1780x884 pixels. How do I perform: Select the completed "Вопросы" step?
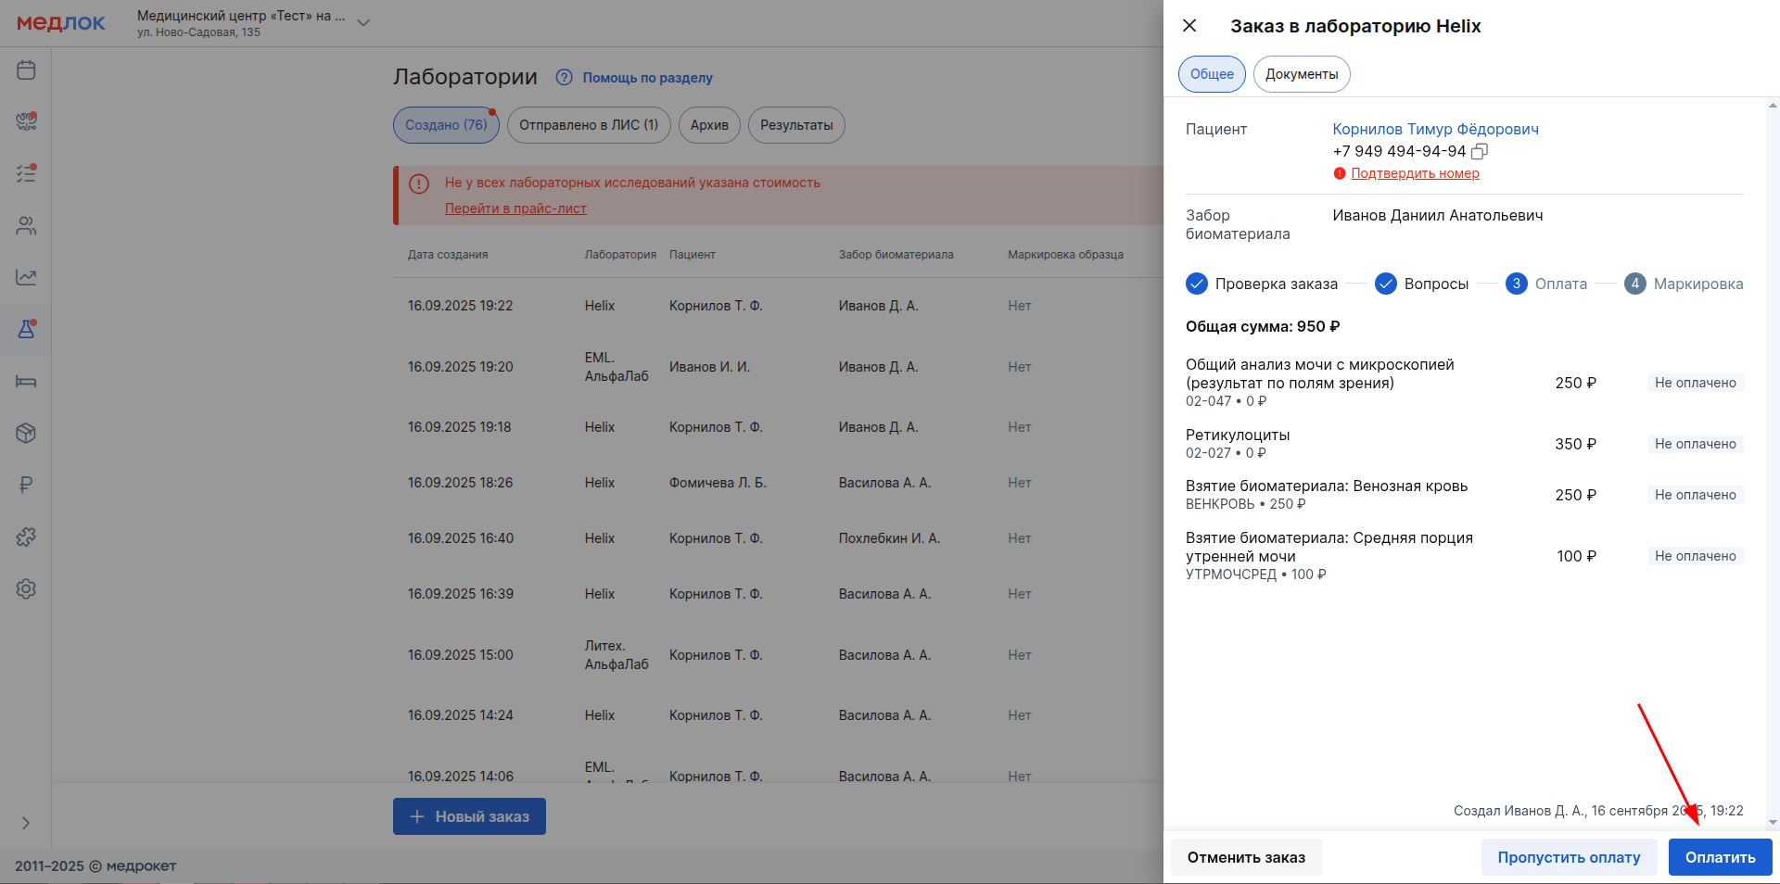[1421, 284]
